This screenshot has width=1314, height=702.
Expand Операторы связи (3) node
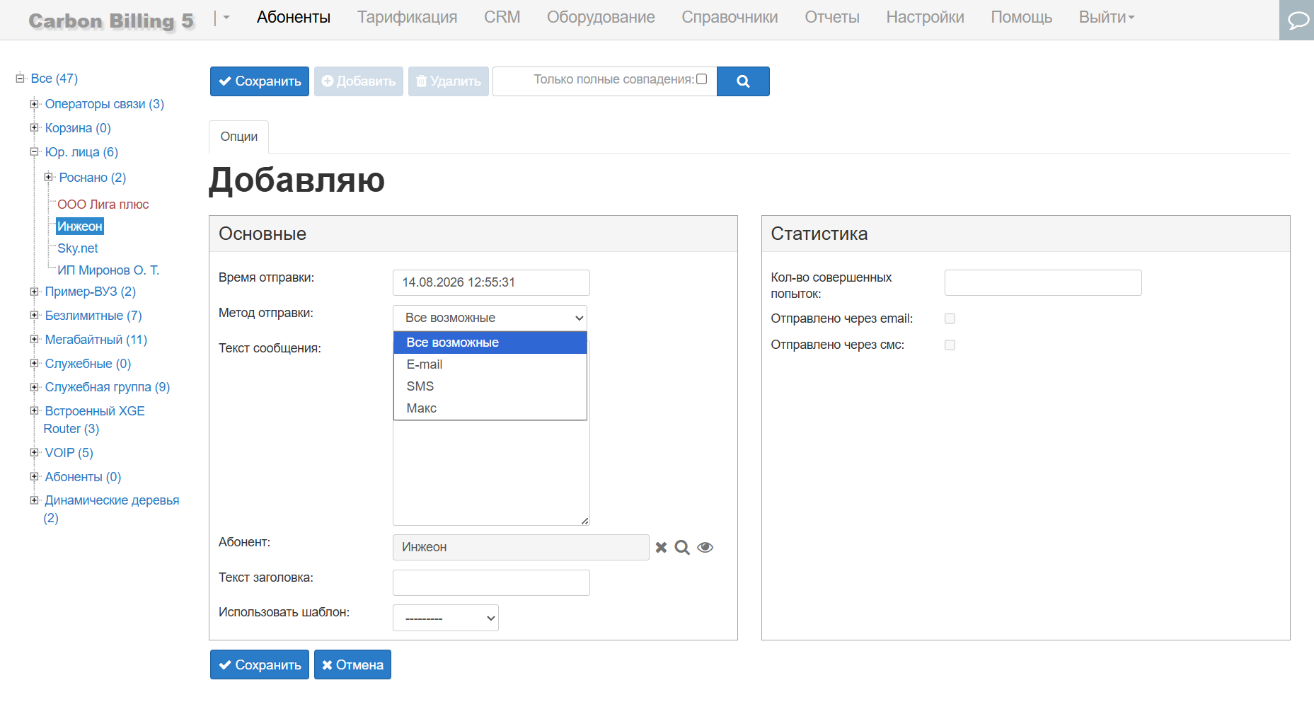[x=34, y=103]
